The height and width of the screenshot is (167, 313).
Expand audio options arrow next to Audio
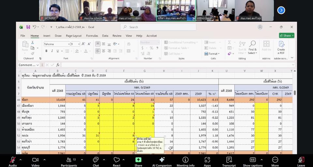pyautogui.click(x=21, y=160)
